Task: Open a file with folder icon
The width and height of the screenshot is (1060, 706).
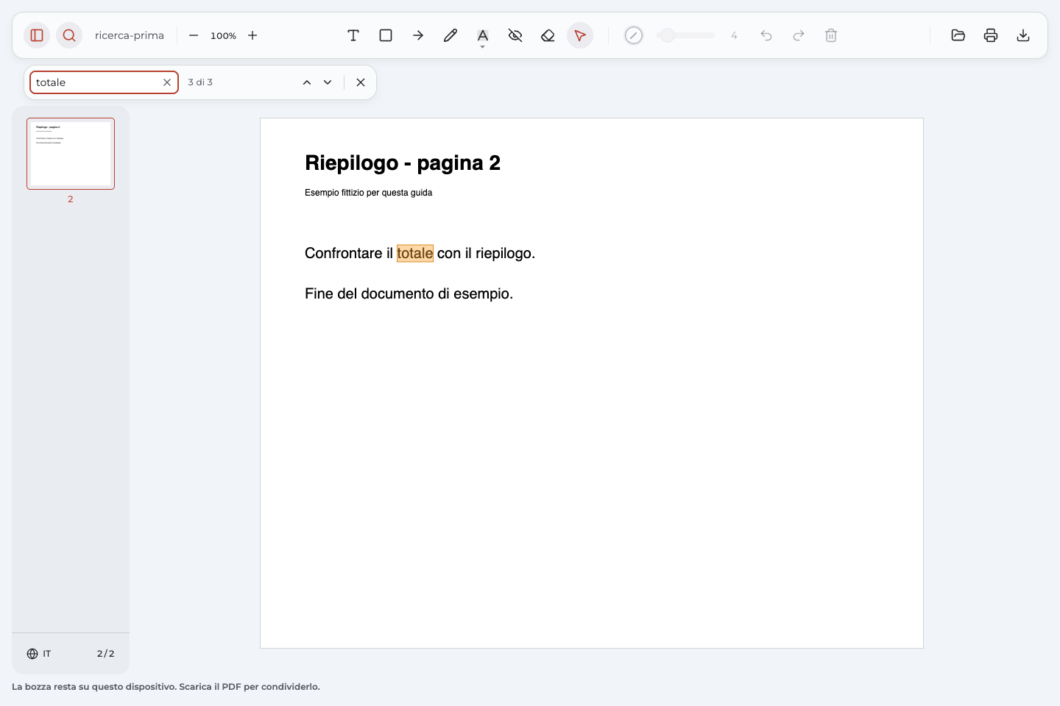Action: point(958,35)
